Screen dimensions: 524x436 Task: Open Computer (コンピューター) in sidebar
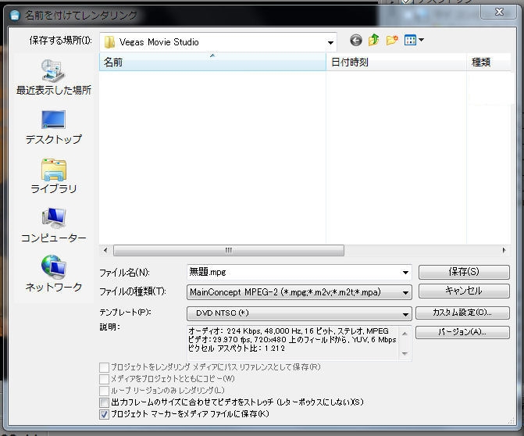[x=53, y=225]
